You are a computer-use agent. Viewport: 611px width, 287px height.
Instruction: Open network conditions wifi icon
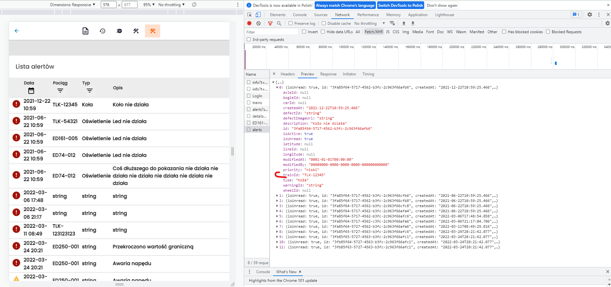(392, 23)
